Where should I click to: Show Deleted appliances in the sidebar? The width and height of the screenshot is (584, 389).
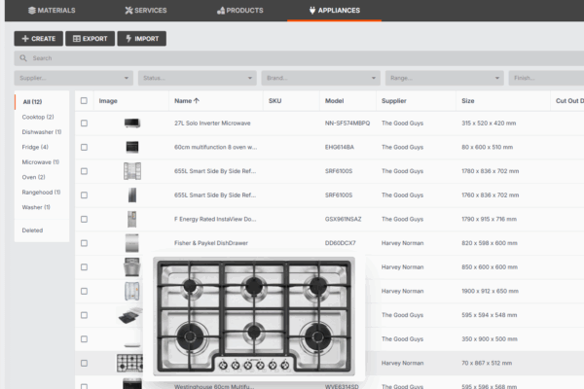point(32,230)
